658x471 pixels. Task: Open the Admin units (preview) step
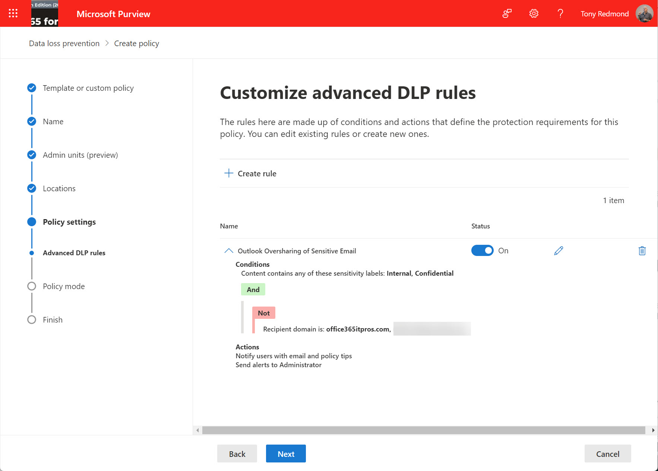pos(80,155)
